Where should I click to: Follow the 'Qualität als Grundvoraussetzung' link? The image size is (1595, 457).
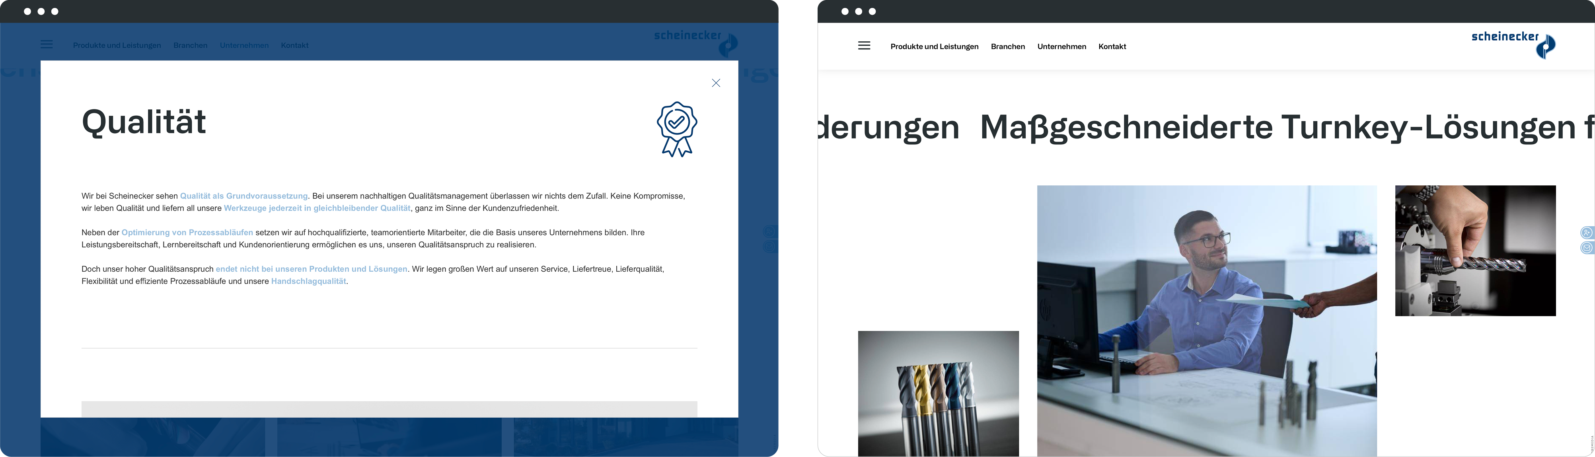click(x=244, y=196)
